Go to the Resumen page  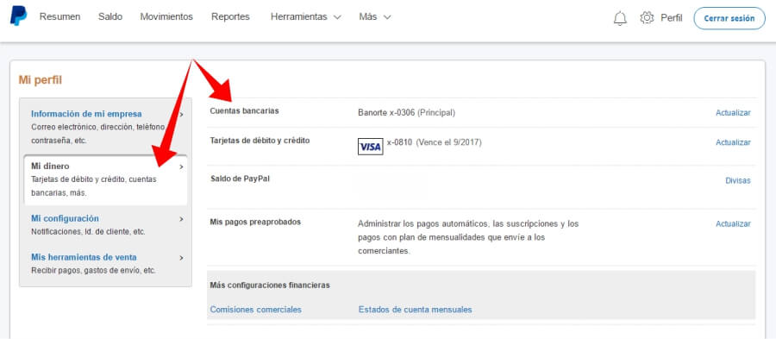coord(59,17)
